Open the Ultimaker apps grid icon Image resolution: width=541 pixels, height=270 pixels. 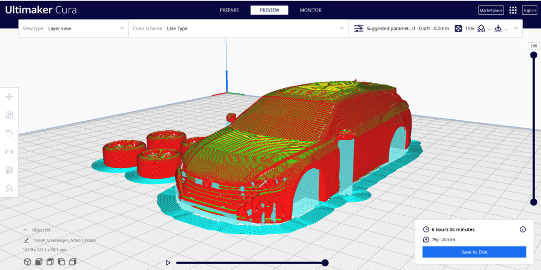513,10
